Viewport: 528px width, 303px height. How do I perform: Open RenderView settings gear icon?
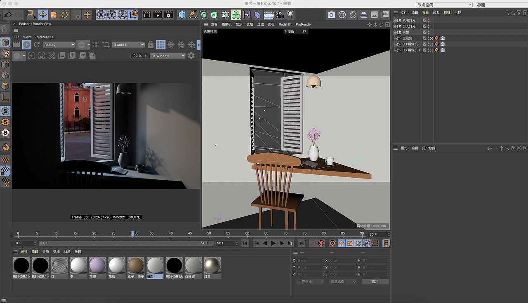click(x=191, y=56)
